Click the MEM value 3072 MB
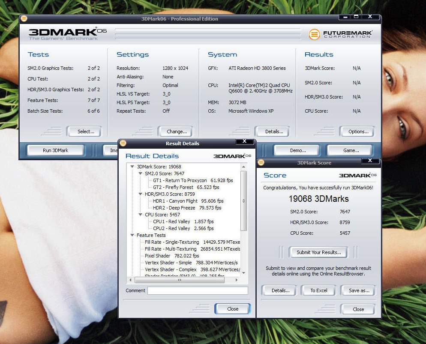This screenshot has width=426, height=344. (x=237, y=102)
